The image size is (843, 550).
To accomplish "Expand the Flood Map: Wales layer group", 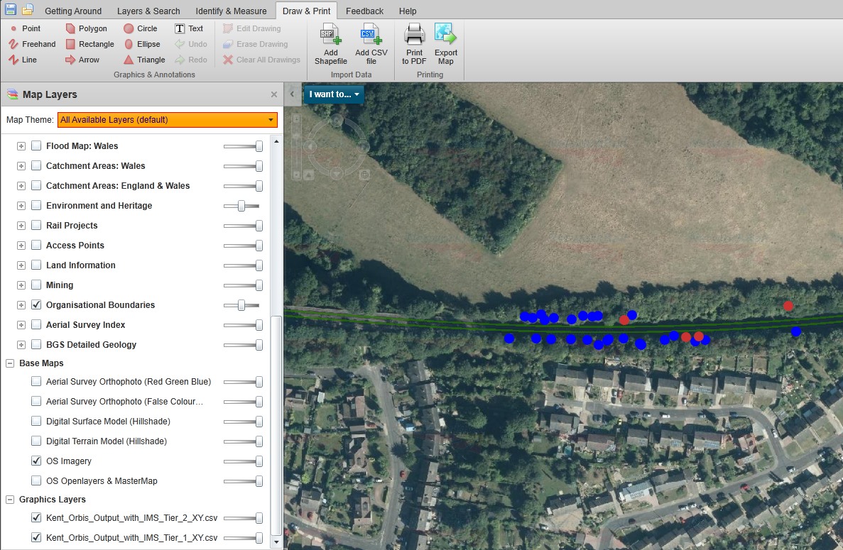I will [x=21, y=145].
